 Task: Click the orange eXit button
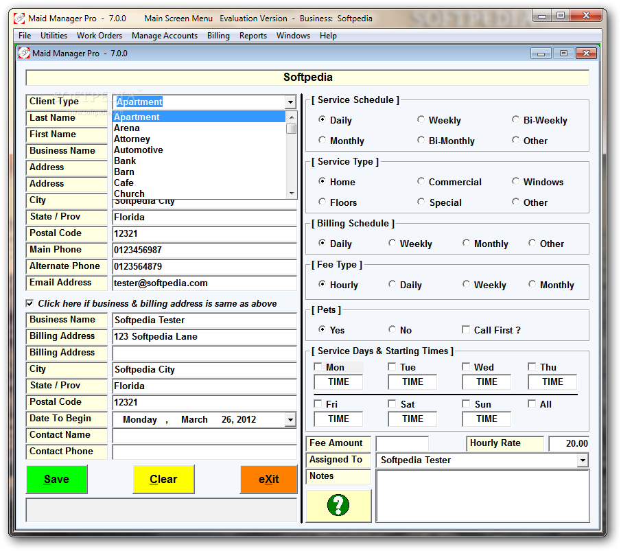click(x=268, y=480)
